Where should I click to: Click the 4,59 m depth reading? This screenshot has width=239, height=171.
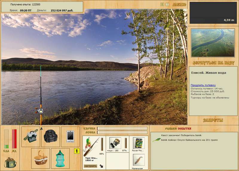(x=229, y=20)
